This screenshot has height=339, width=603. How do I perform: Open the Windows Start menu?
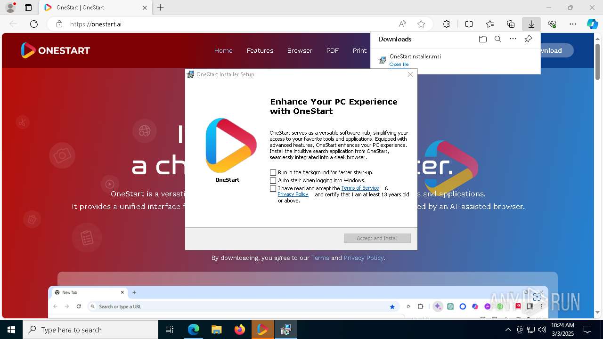[x=11, y=330]
